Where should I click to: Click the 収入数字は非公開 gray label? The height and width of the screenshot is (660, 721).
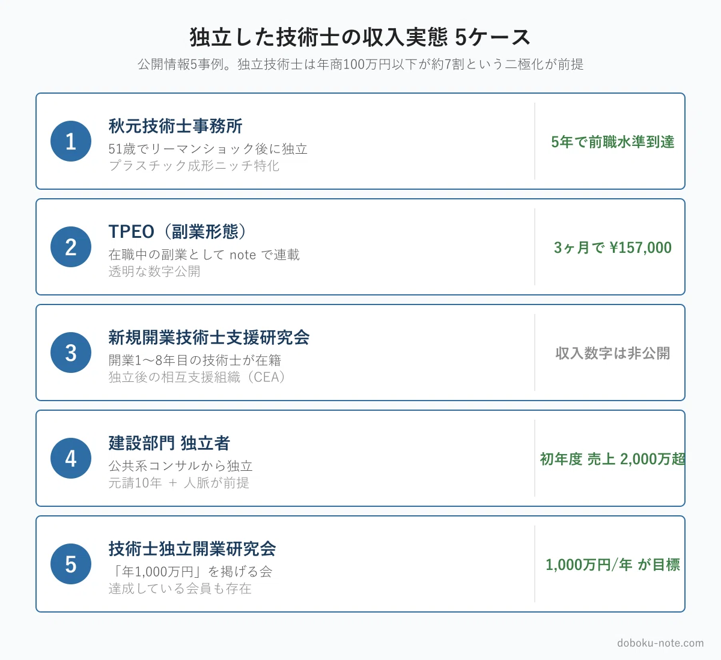coord(613,353)
